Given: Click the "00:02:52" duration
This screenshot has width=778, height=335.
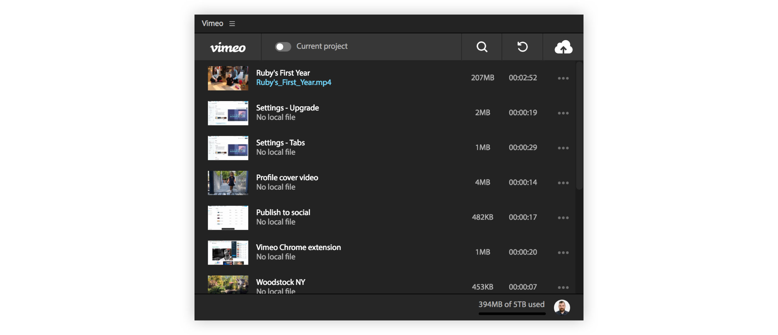Looking at the screenshot, I should pyautogui.click(x=523, y=78).
